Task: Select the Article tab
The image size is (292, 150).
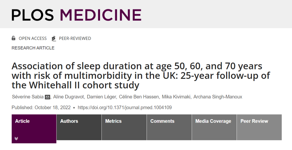Action: point(34,129)
